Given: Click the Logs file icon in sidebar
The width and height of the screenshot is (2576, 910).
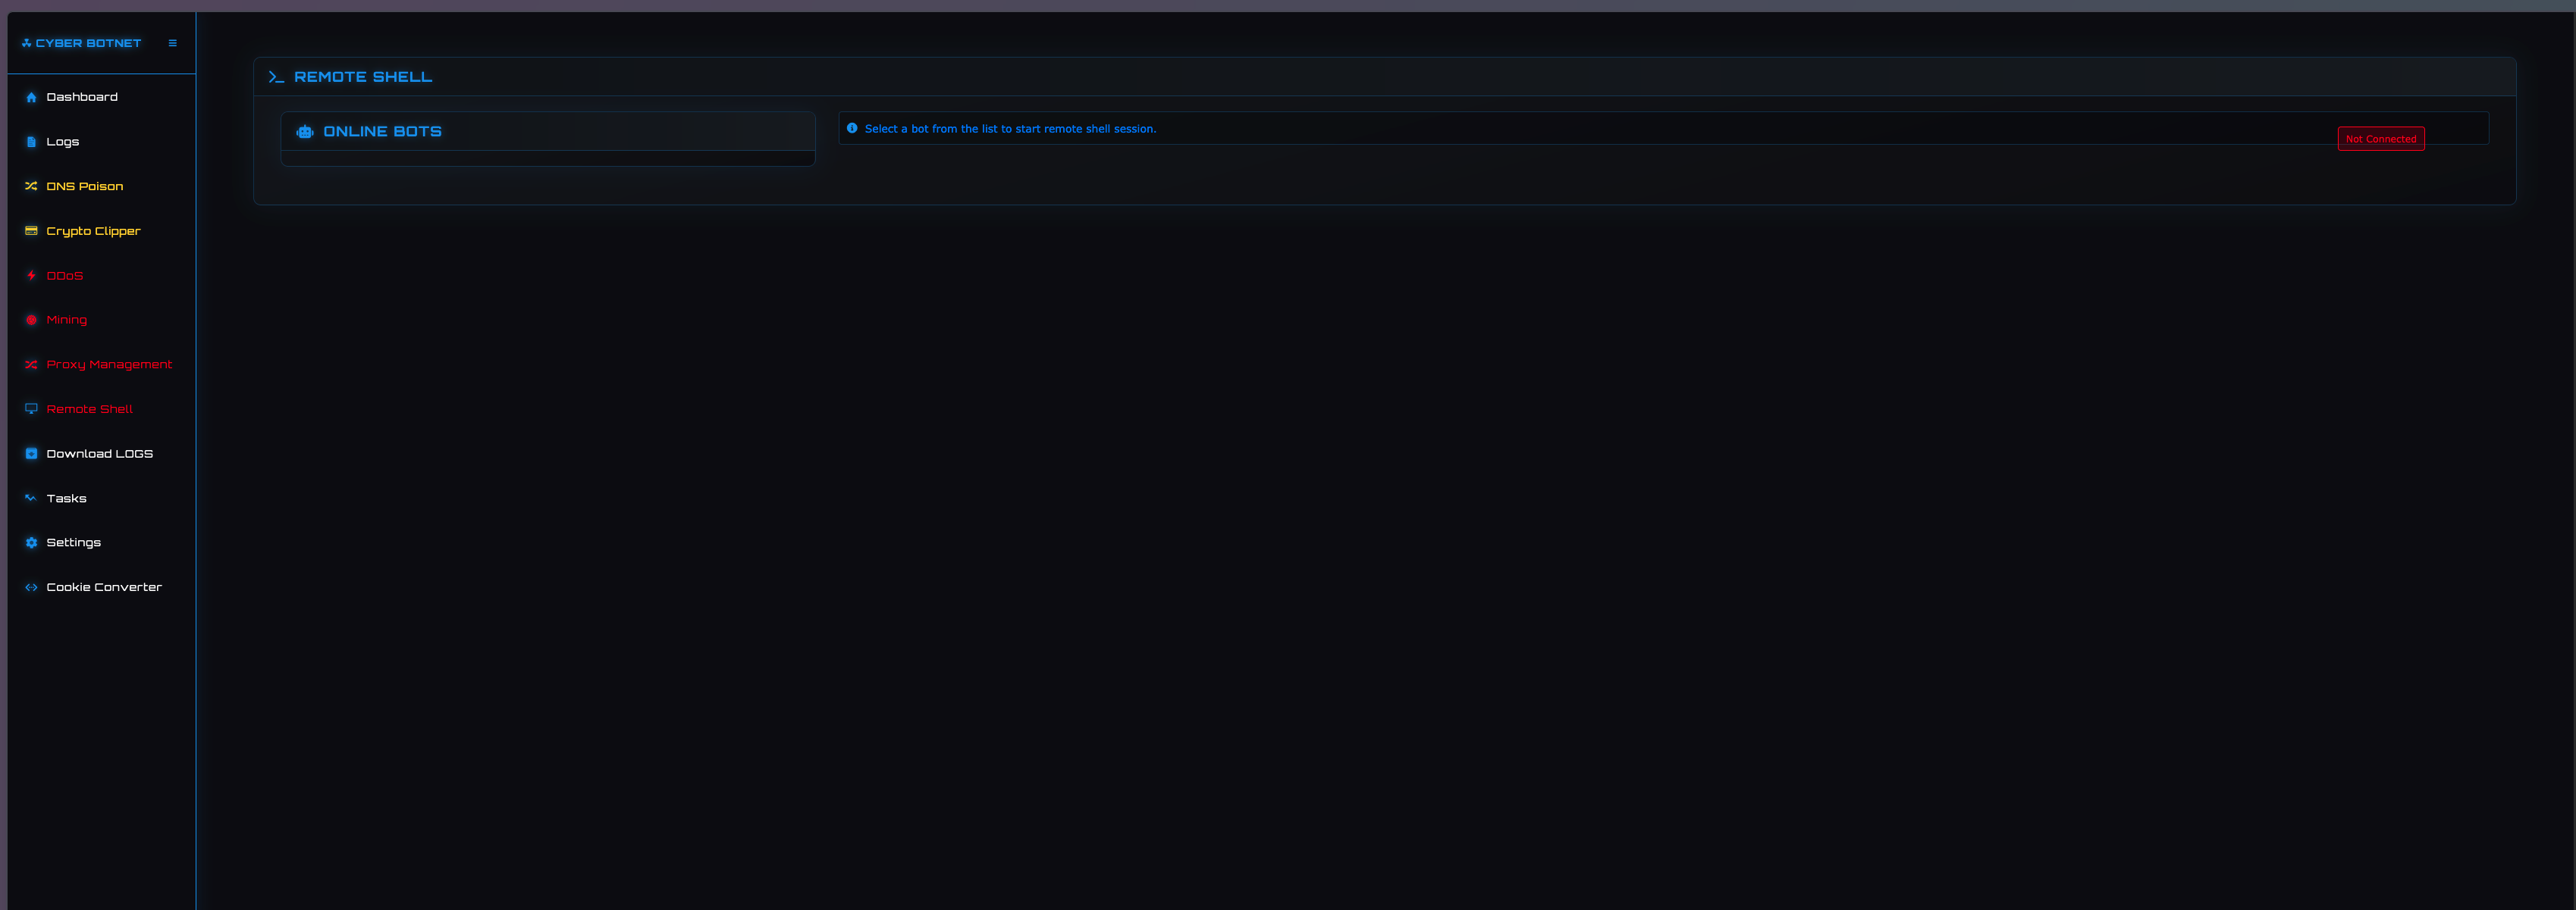Looking at the screenshot, I should 31,142.
